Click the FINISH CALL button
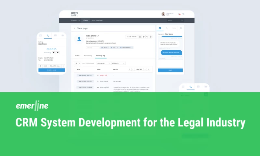Viewport: 260px width, 156px height. (x=52, y=70)
